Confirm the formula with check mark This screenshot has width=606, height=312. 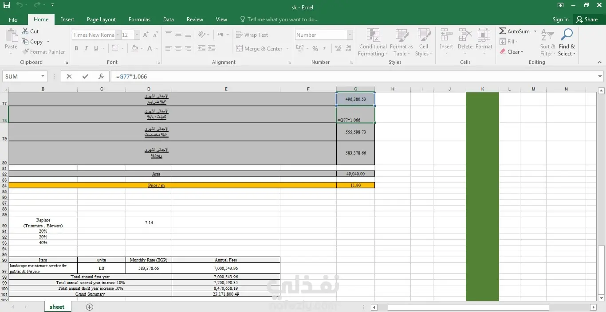[x=85, y=76]
